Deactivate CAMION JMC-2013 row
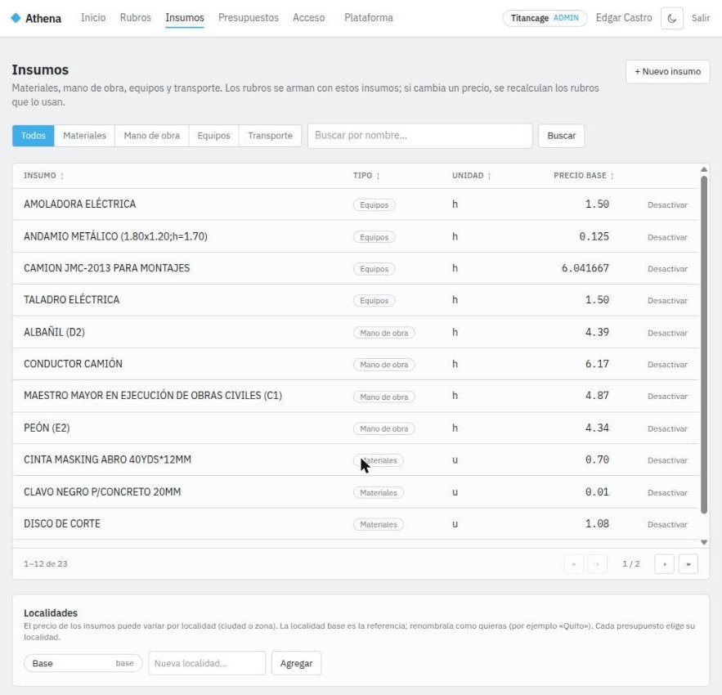Image resolution: width=722 pixels, height=695 pixels. (667, 269)
